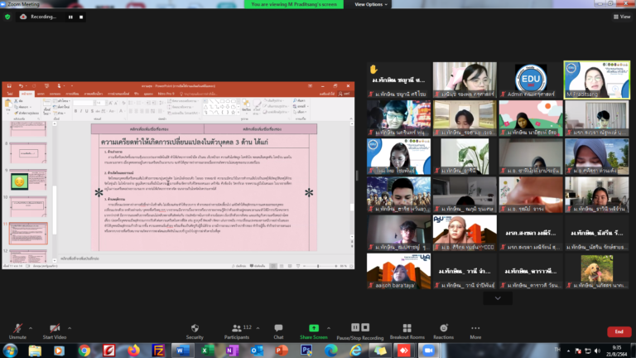This screenshot has width=636, height=358.
Task: Click the green Share Screen icon
Action: pos(314,328)
